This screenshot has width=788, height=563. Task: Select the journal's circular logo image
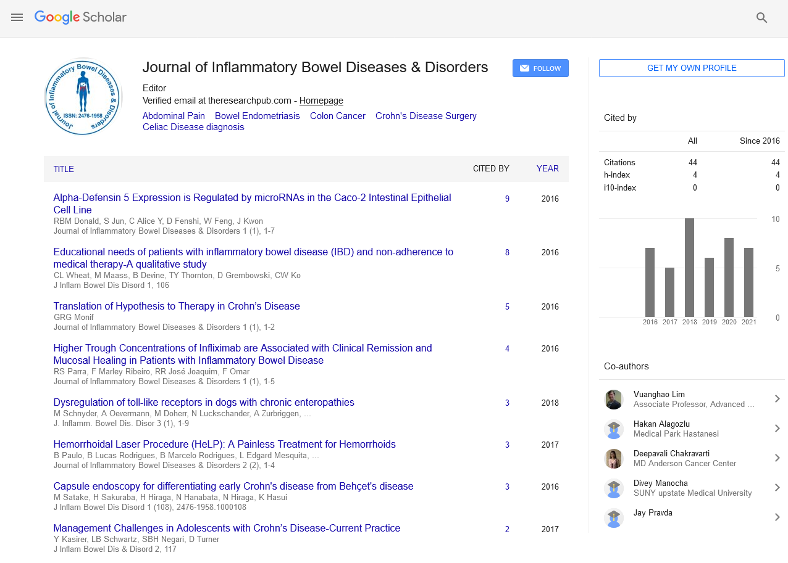coord(83,96)
